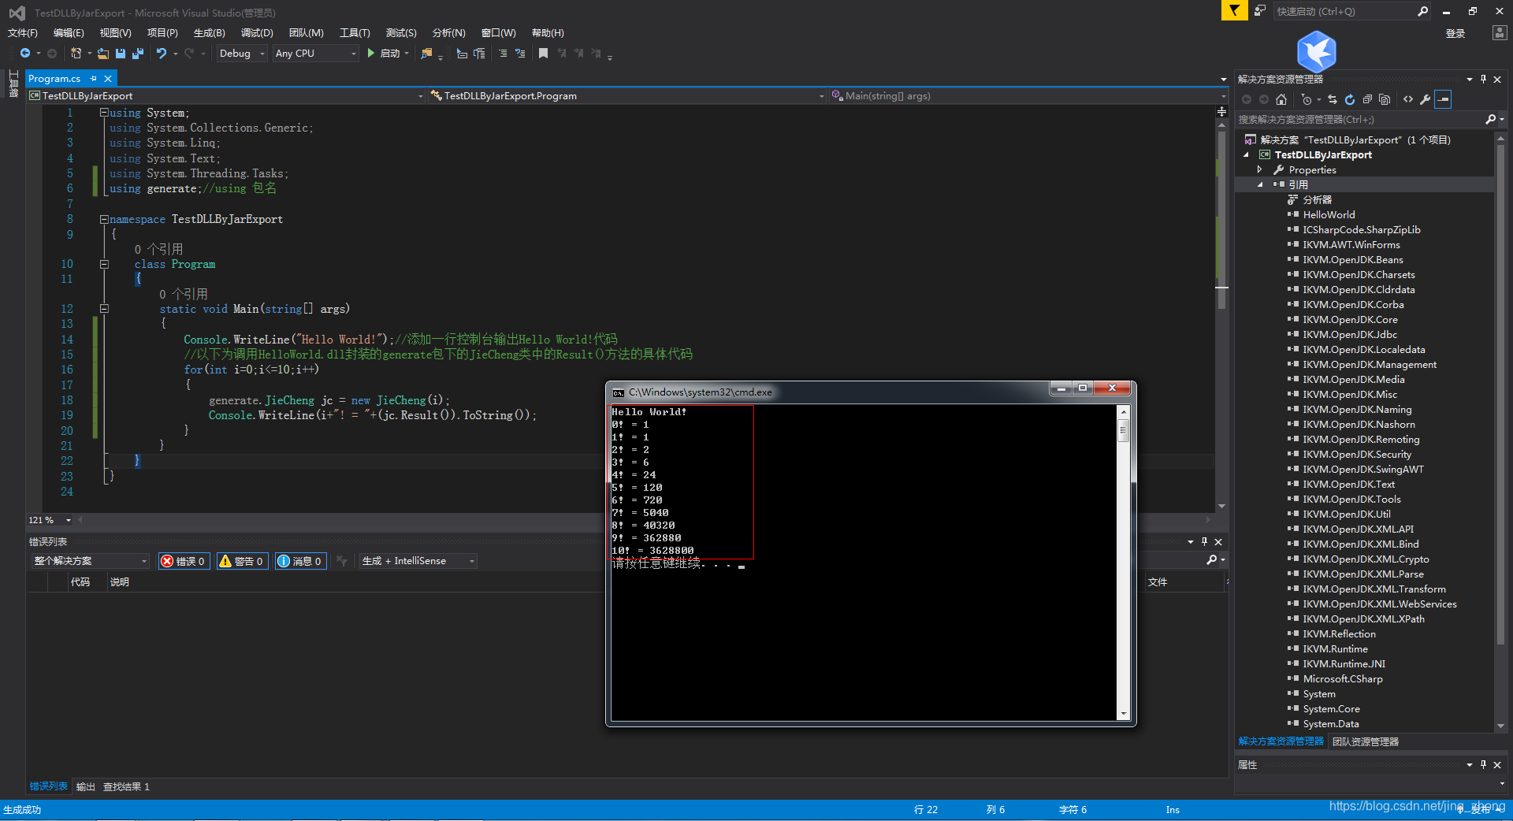Viewport: 1513px width, 821px height.
Task: Click the Solution Explorer tree vertical scrollbar
Action: coord(1500,432)
